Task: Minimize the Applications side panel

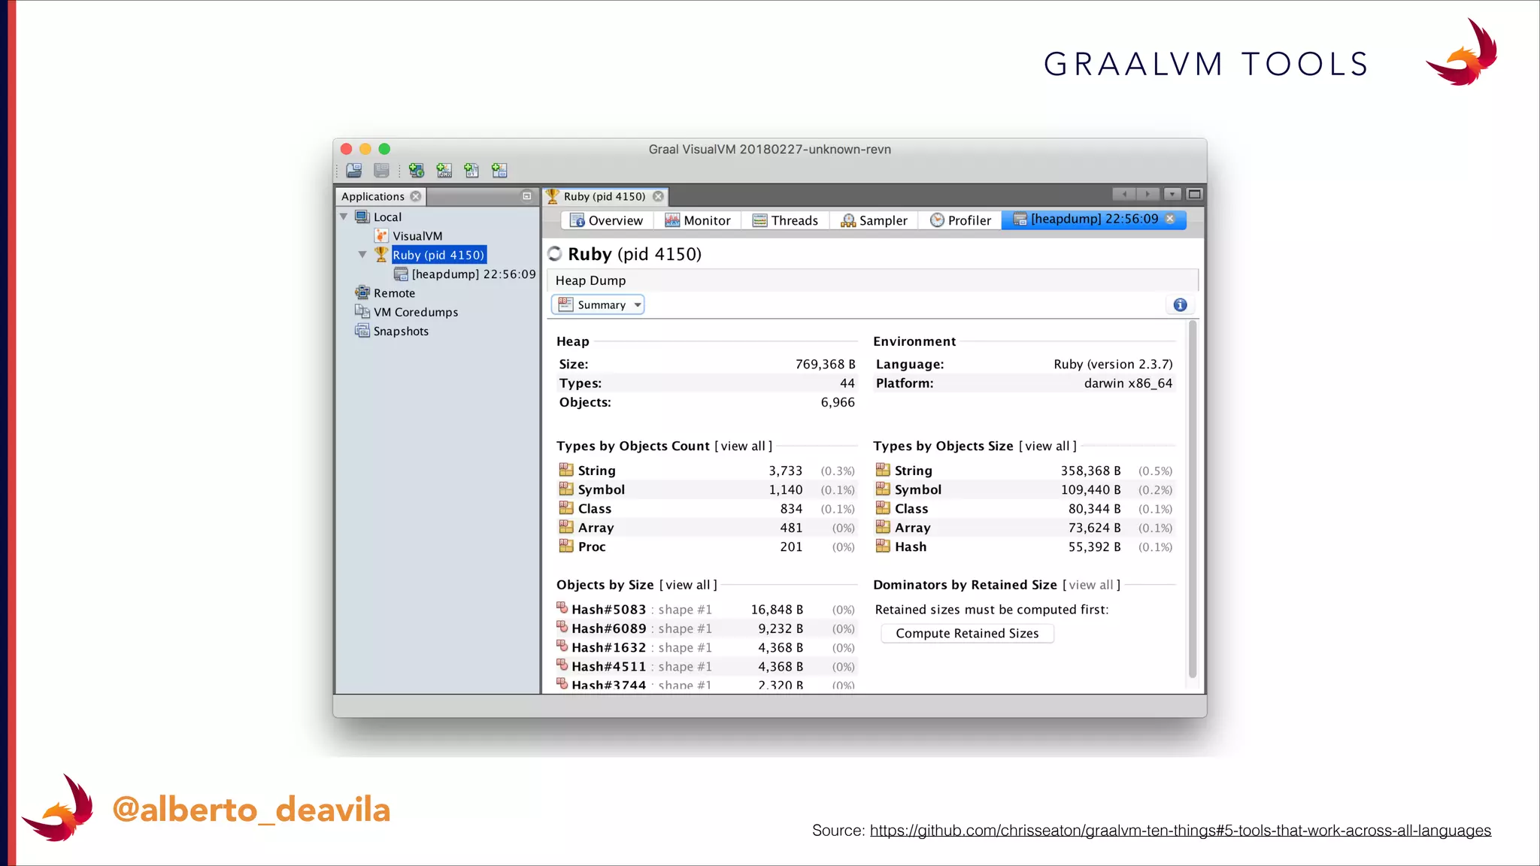Action: click(x=527, y=196)
